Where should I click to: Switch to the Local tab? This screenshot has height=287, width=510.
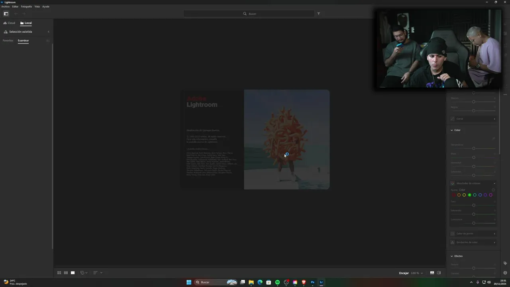[26, 23]
